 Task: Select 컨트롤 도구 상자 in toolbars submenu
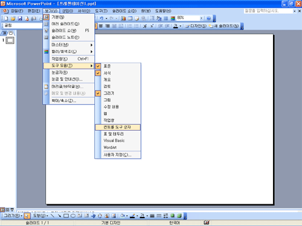118,127
